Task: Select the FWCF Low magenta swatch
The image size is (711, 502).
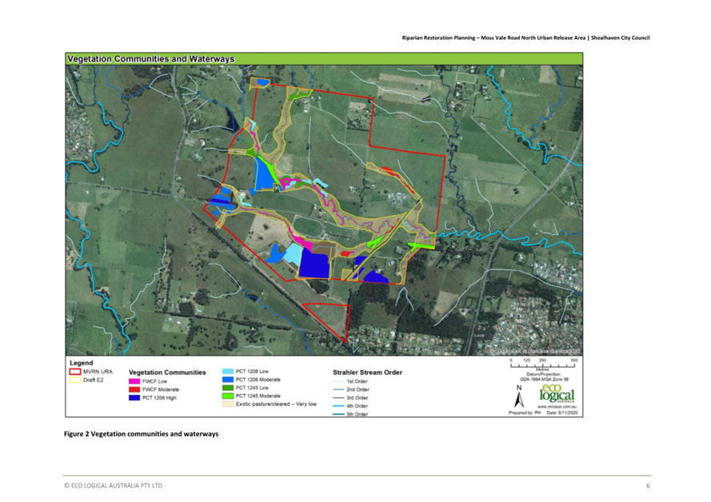Action: coord(134,382)
